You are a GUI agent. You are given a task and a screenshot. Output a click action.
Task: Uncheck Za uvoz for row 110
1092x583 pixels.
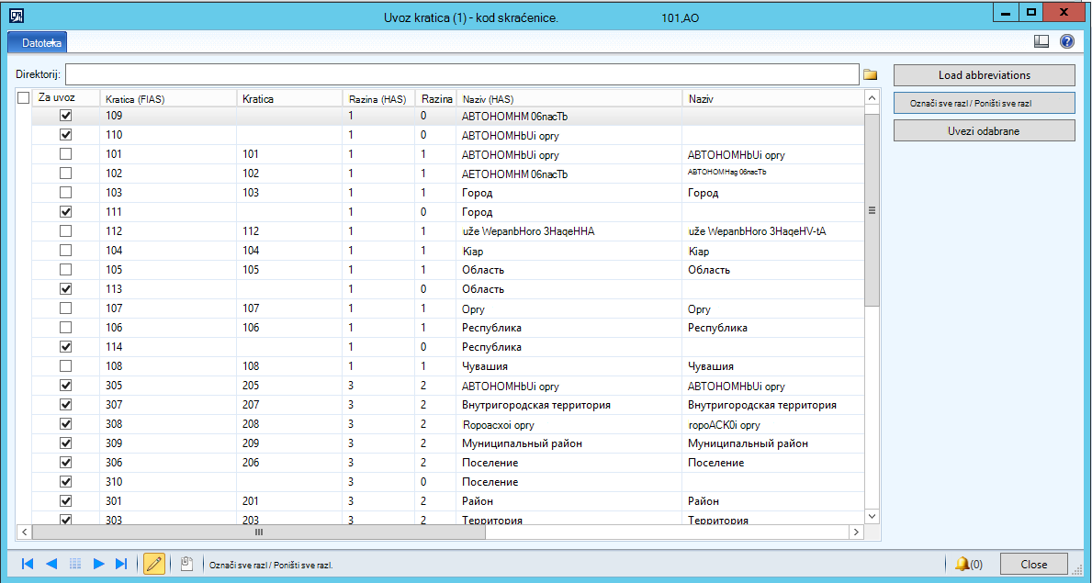[66, 134]
